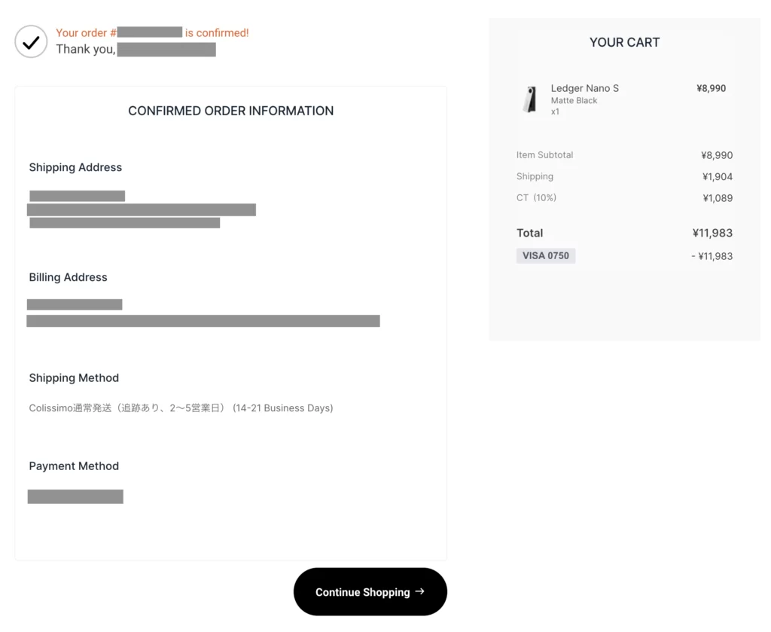Click the CONFIRMED ORDER INFORMATION heading

click(x=230, y=111)
